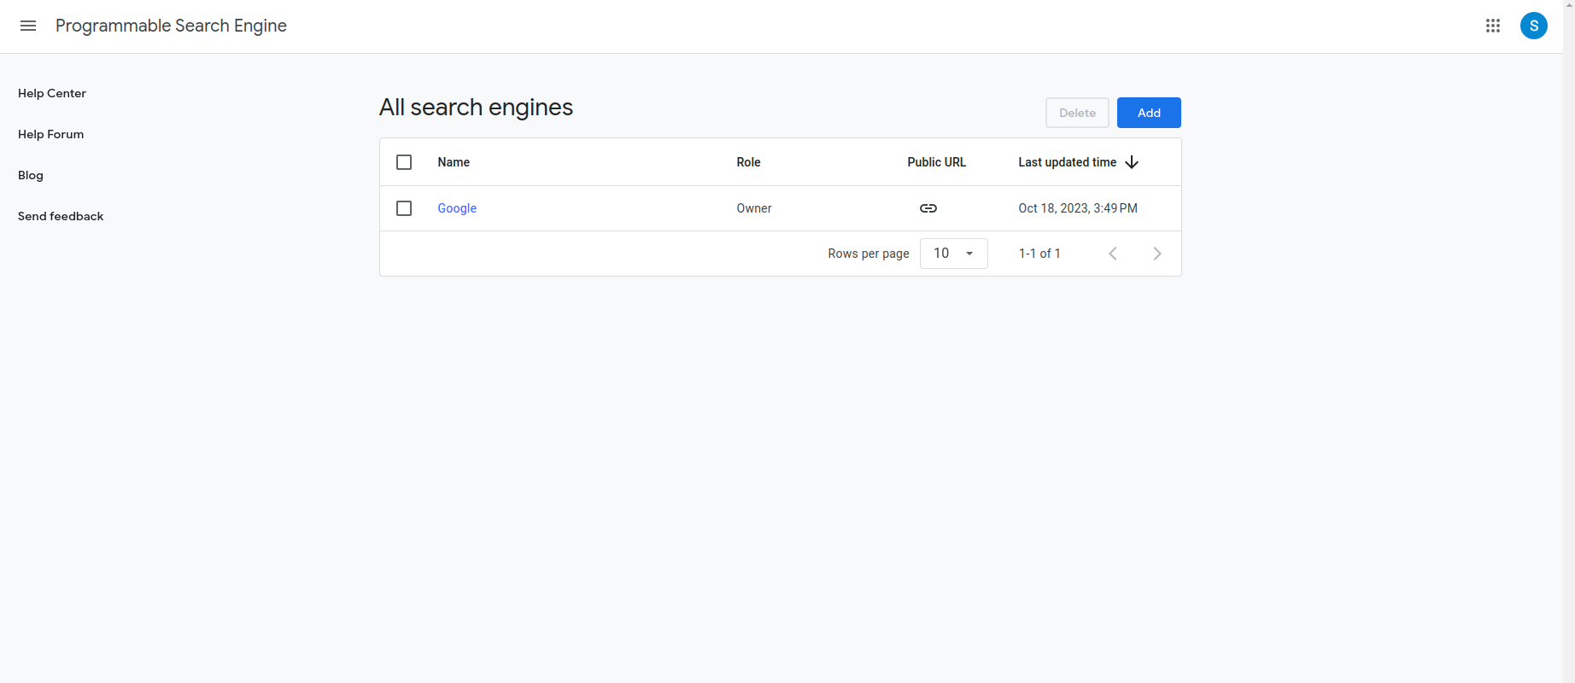This screenshot has height=683, width=1575.
Task: Click Send feedback in sidebar
Action: (61, 216)
